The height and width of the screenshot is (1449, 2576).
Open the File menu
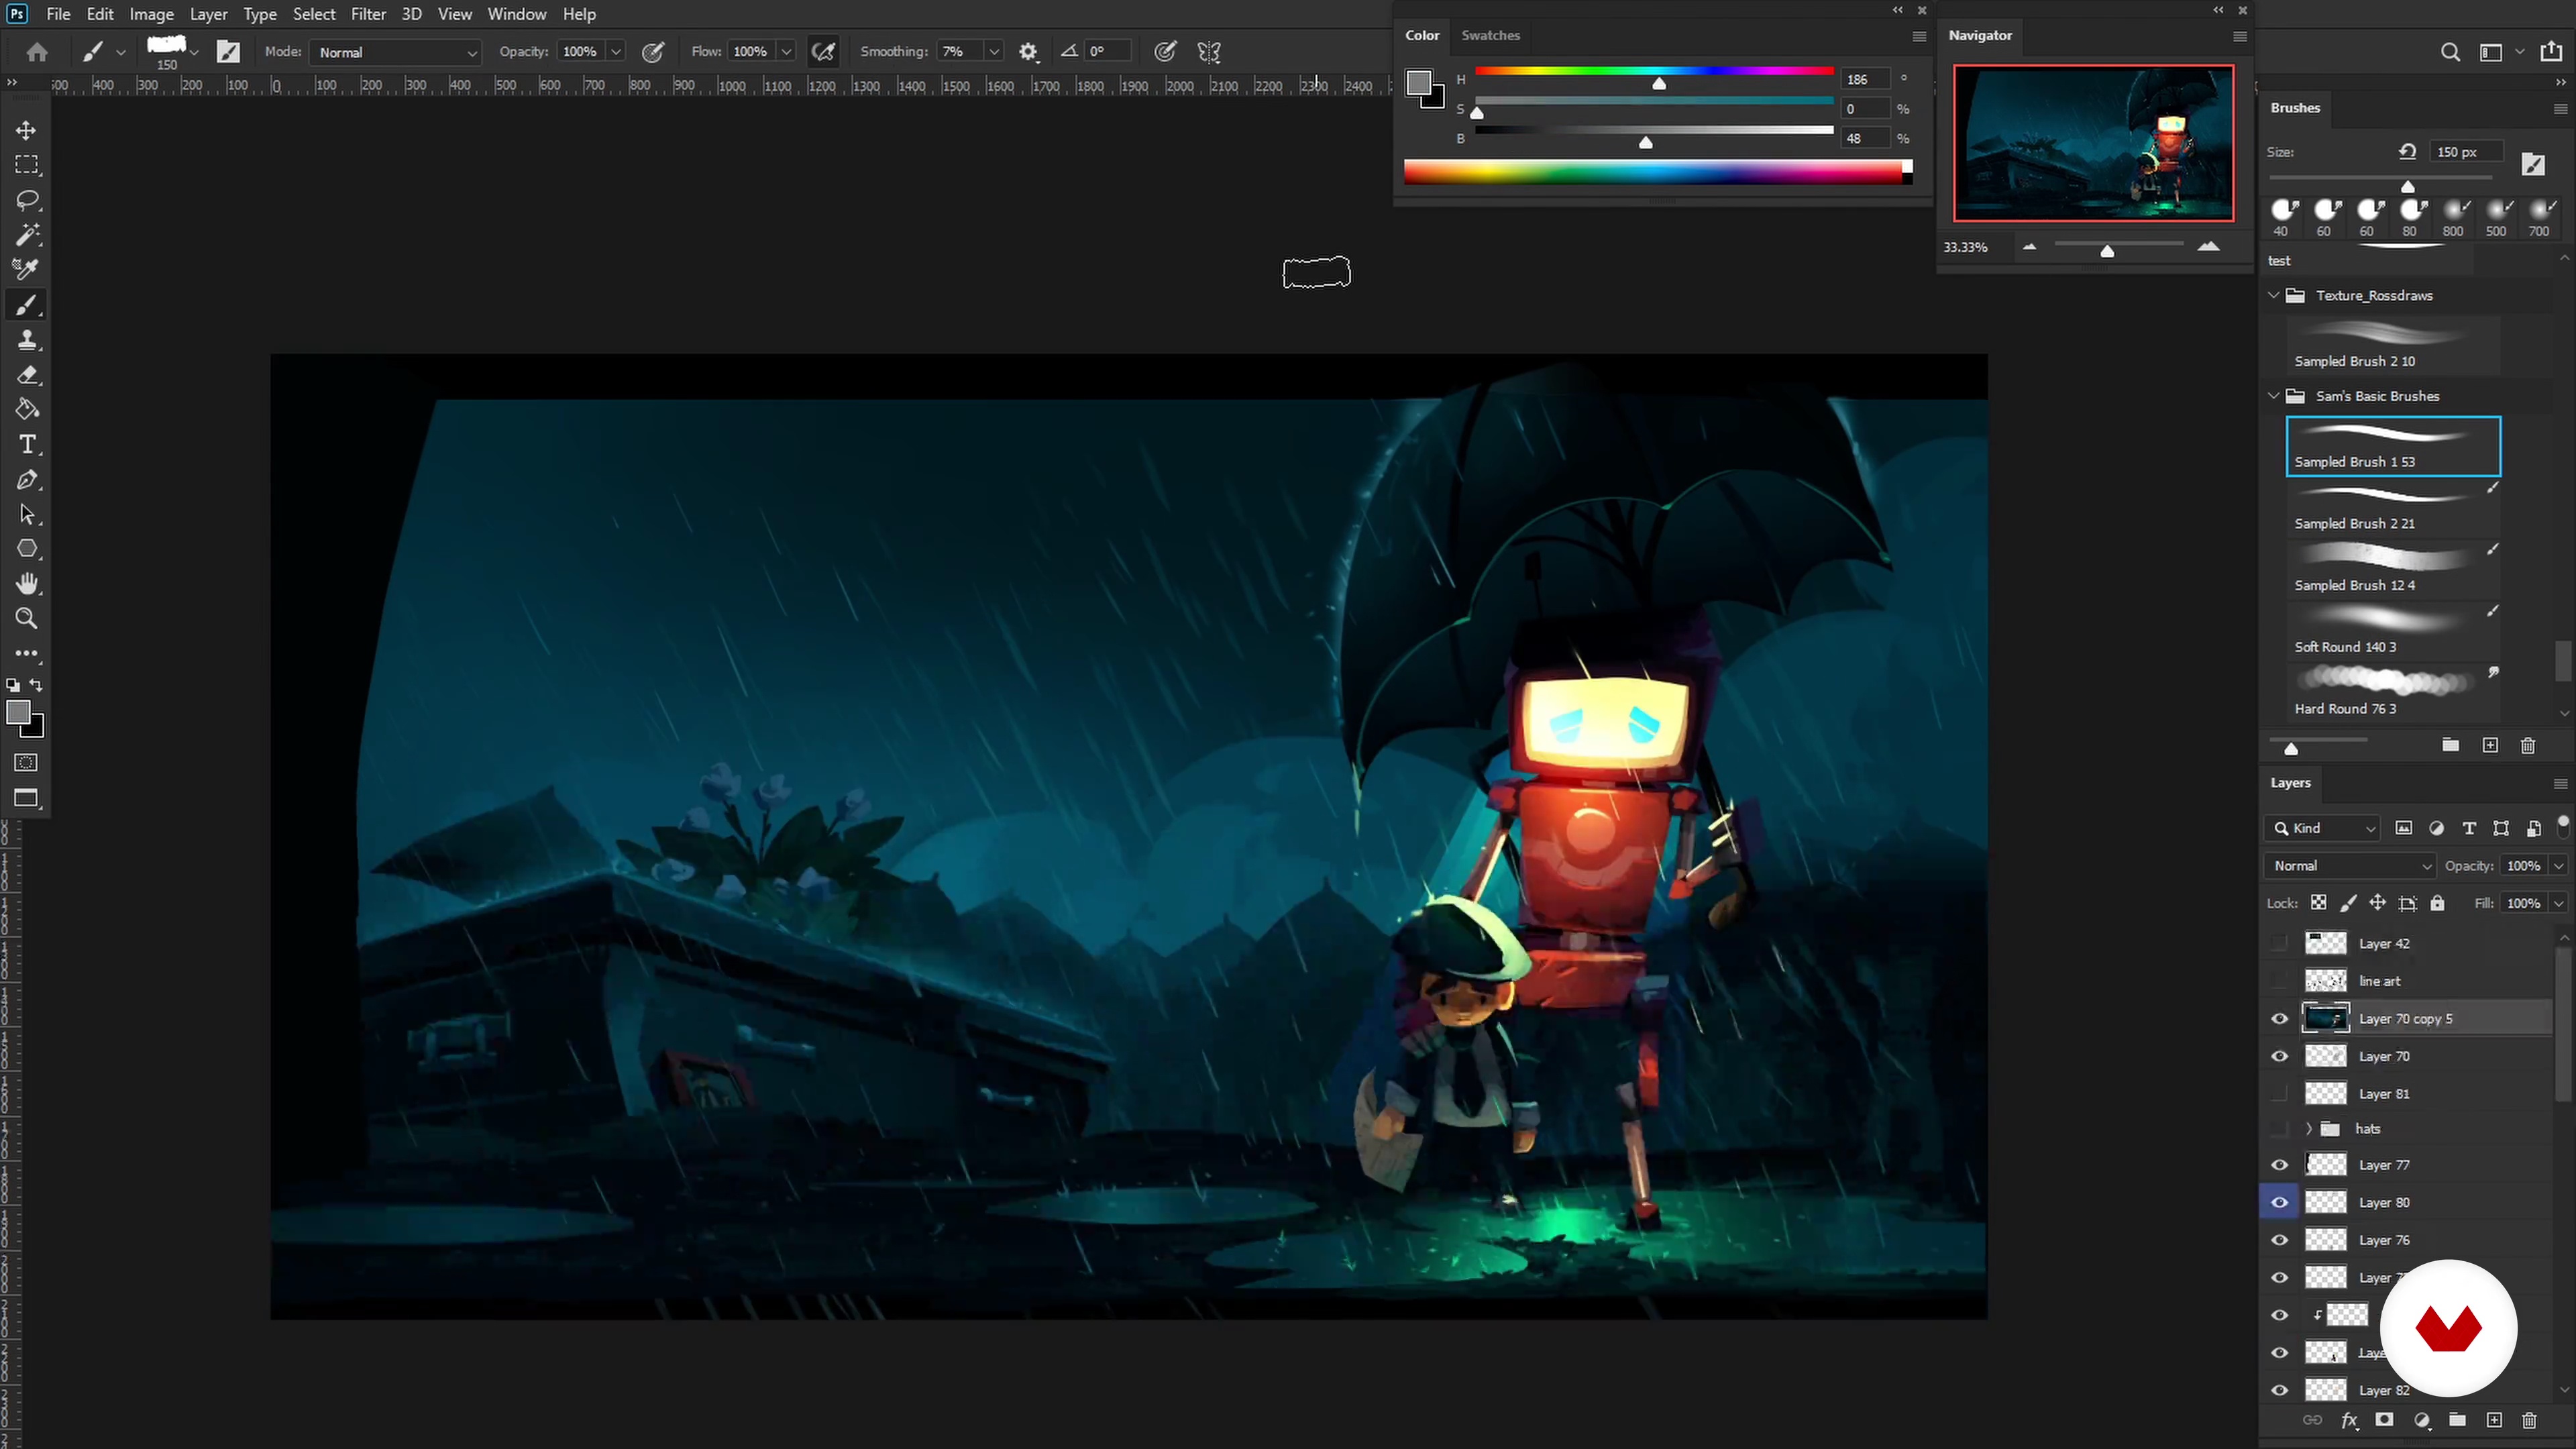pos(58,14)
